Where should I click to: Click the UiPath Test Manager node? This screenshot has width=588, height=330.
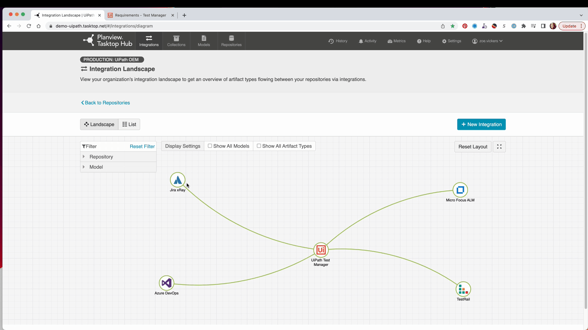click(x=321, y=250)
